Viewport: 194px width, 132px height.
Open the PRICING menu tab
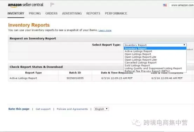[x=35, y=13]
